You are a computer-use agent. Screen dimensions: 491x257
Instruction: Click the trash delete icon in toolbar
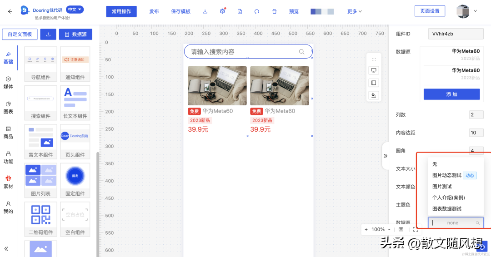tap(274, 11)
